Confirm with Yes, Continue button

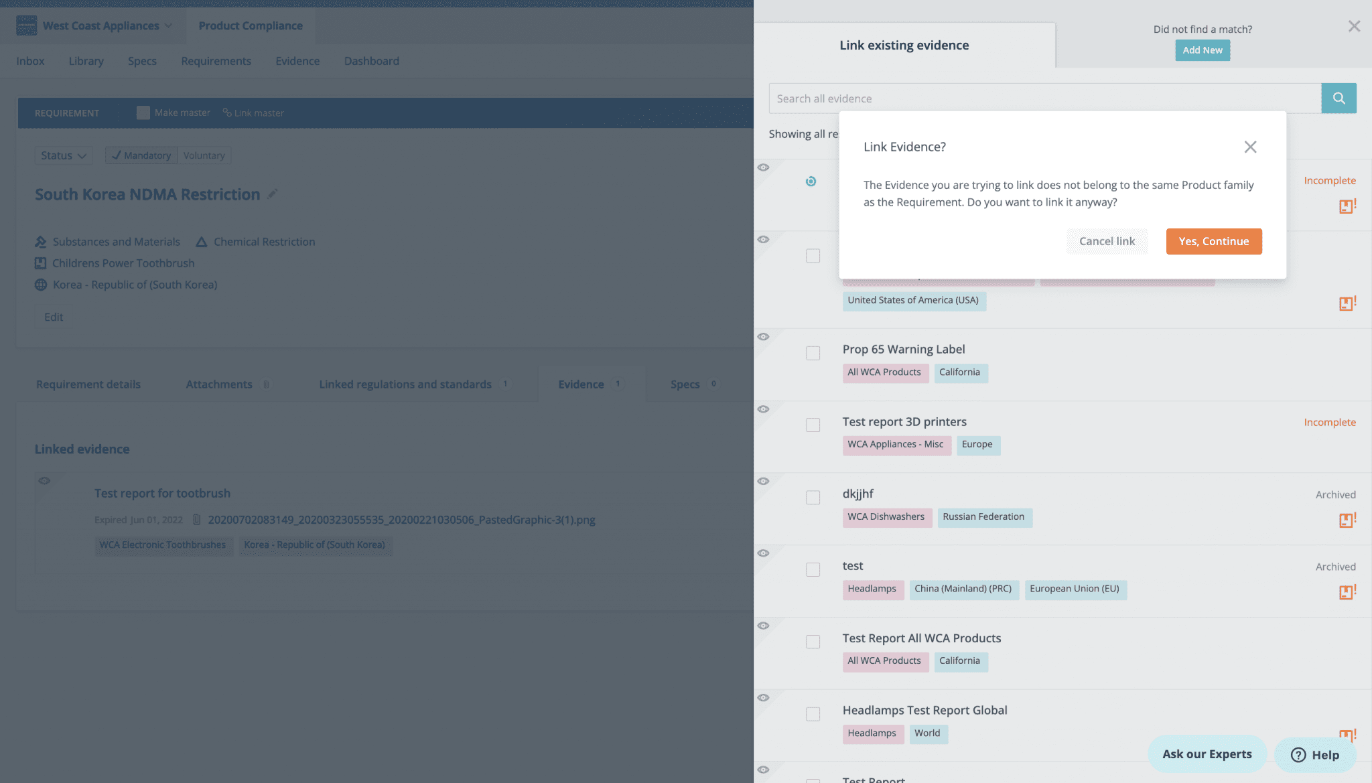point(1213,241)
